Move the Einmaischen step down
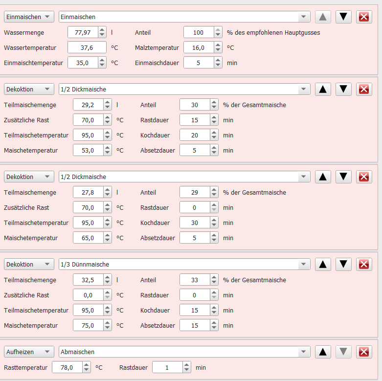This screenshot has height=381, width=382. coord(343,17)
